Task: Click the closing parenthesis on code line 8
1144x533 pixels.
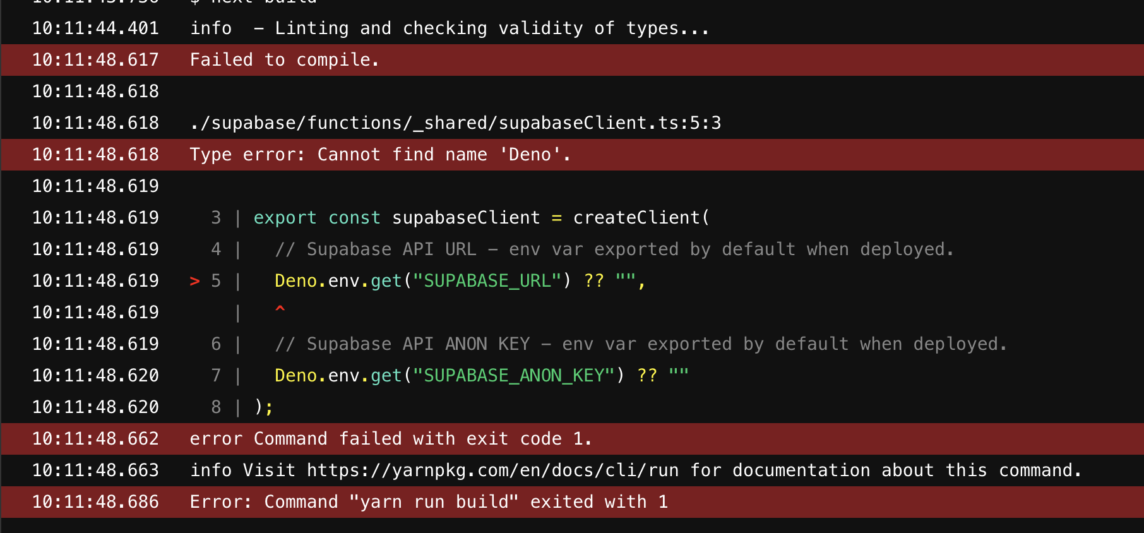Action: click(259, 407)
